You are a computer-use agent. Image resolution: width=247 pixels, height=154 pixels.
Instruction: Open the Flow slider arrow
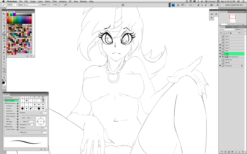coord(62,5)
